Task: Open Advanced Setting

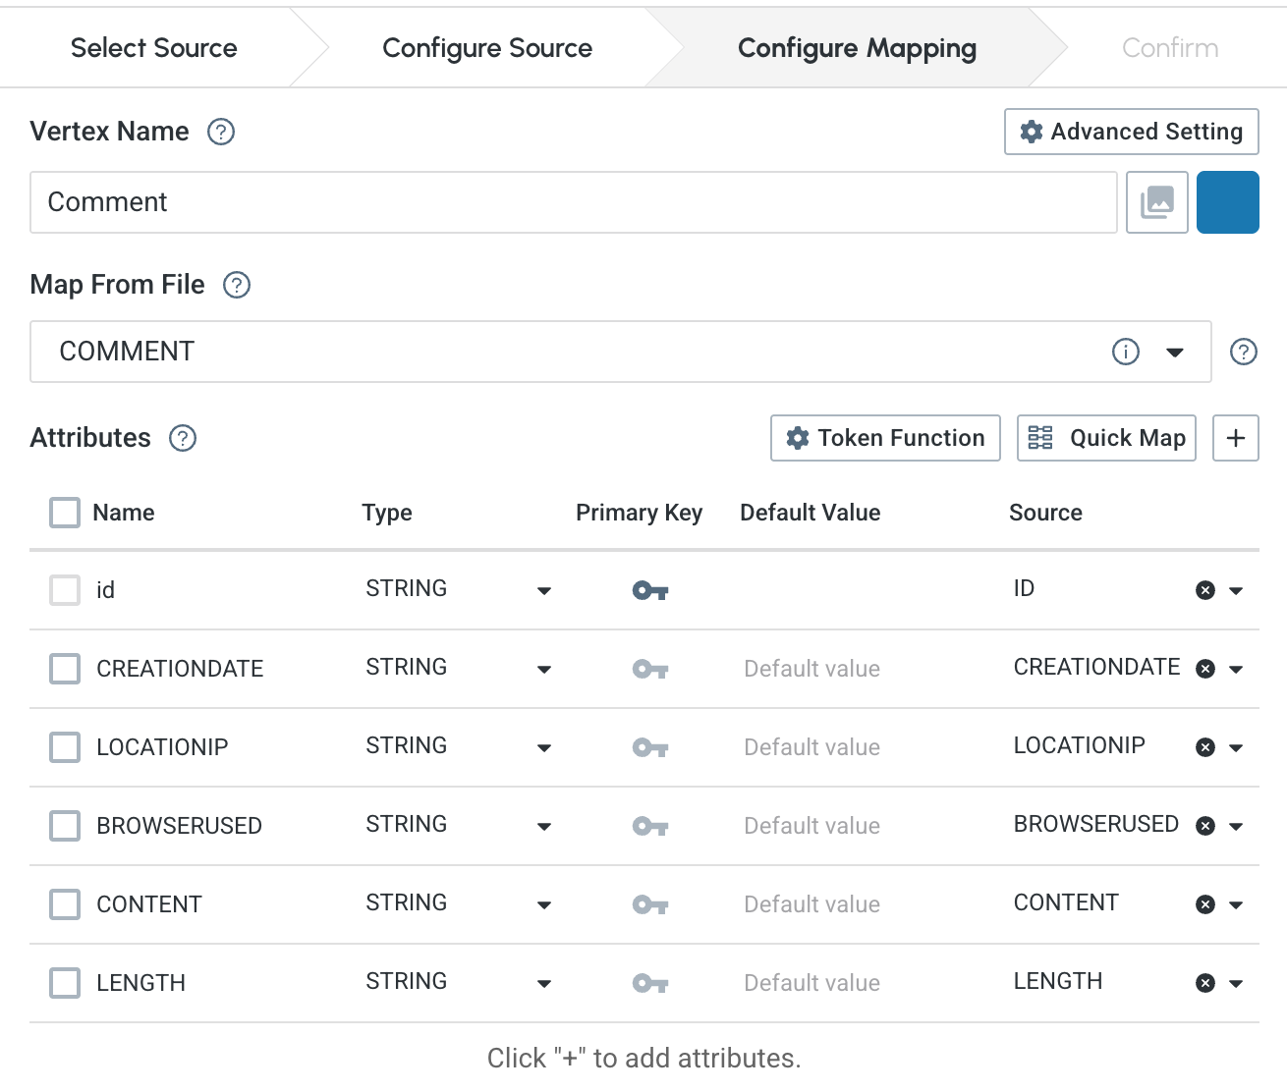Action: coord(1131,132)
